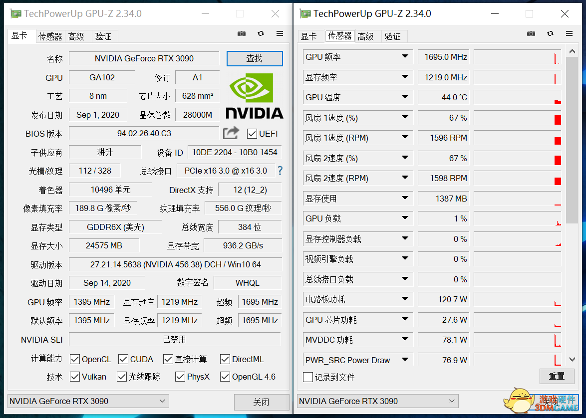Image resolution: width=586 pixels, height=418 pixels.
Task: Click the sensors scroll up arrow
Action: [x=572, y=51]
